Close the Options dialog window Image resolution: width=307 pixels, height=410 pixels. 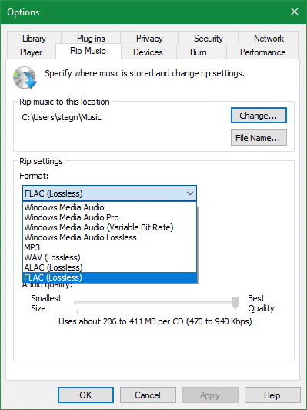(x=295, y=12)
